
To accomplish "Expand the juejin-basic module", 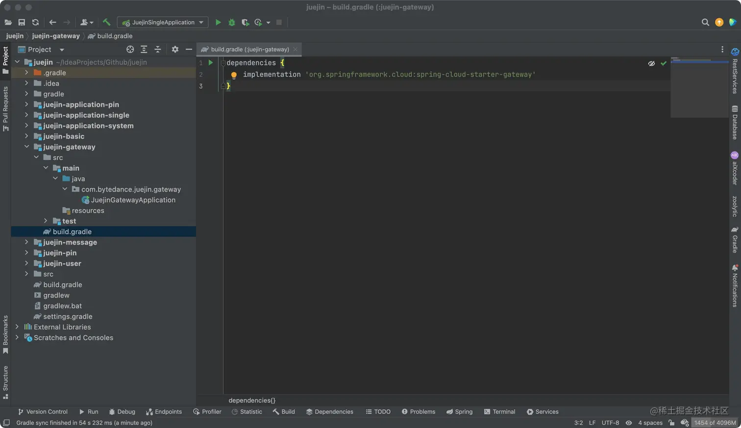I will (x=26, y=136).
